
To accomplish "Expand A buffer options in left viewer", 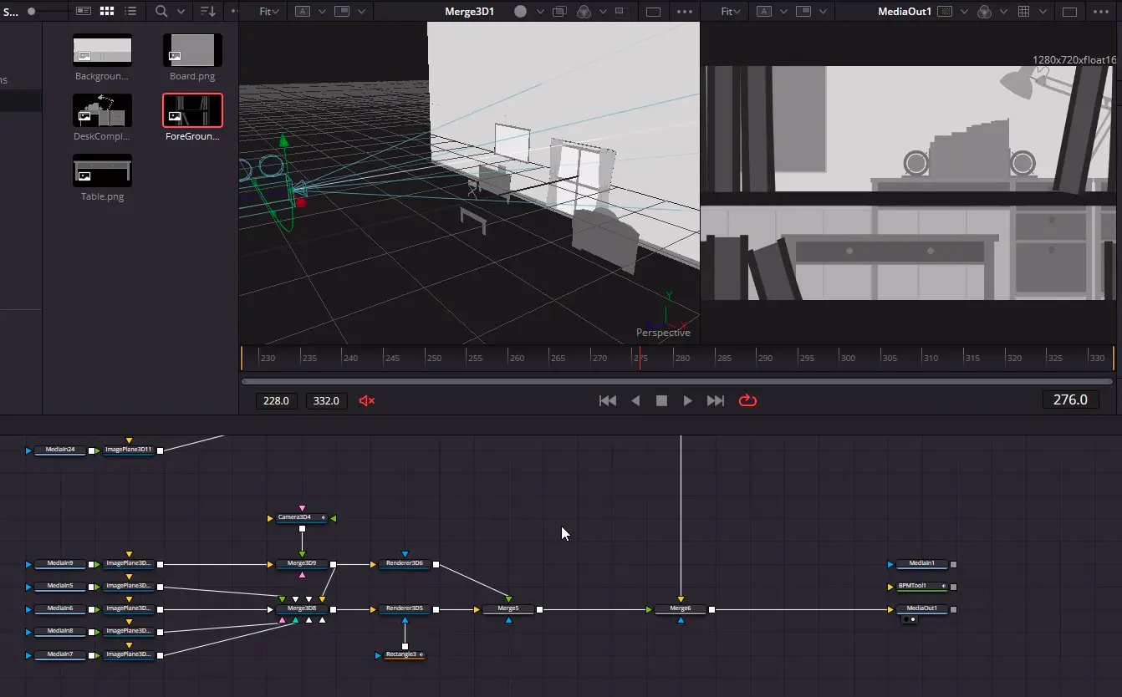I will (x=321, y=12).
